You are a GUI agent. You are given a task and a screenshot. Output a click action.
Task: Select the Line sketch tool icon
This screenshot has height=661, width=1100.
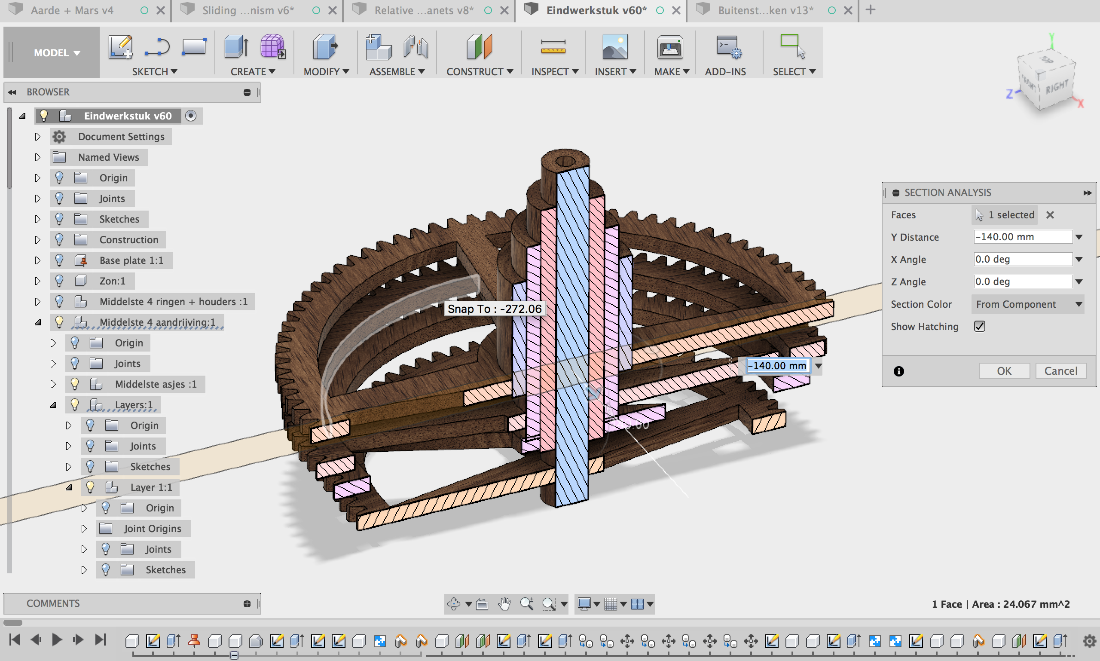[157, 47]
